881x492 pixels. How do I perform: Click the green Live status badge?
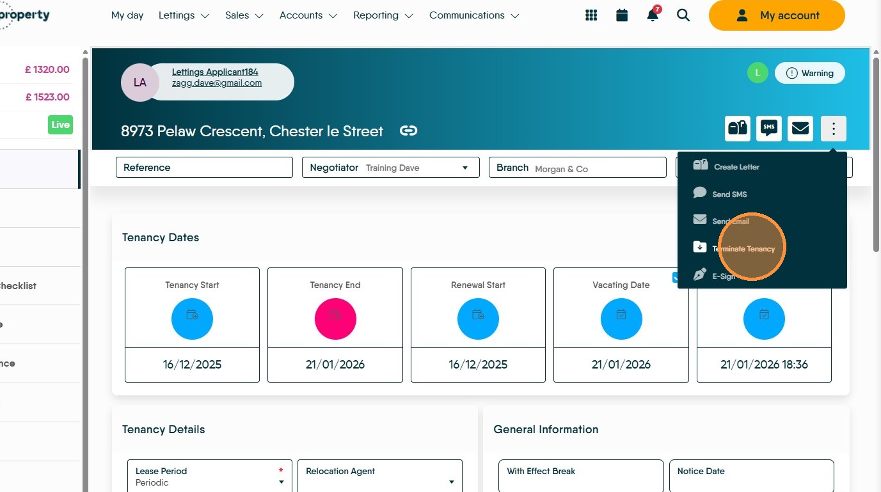pyautogui.click(x=60, y=125)
